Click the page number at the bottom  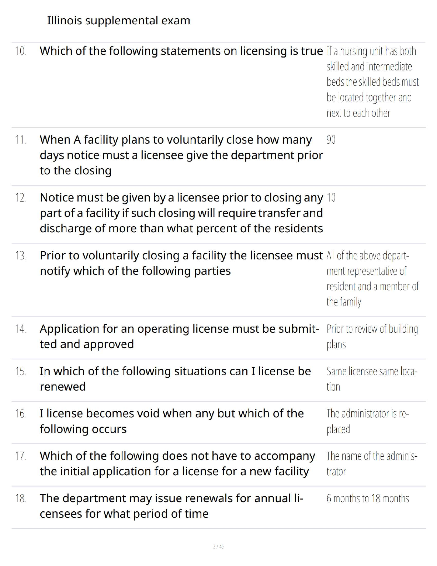pyautogui.click(x=218, y=546)
